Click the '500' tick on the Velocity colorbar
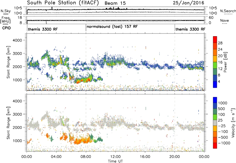The height and width of the screenshot is (163, 236). [x=222, y=109]
